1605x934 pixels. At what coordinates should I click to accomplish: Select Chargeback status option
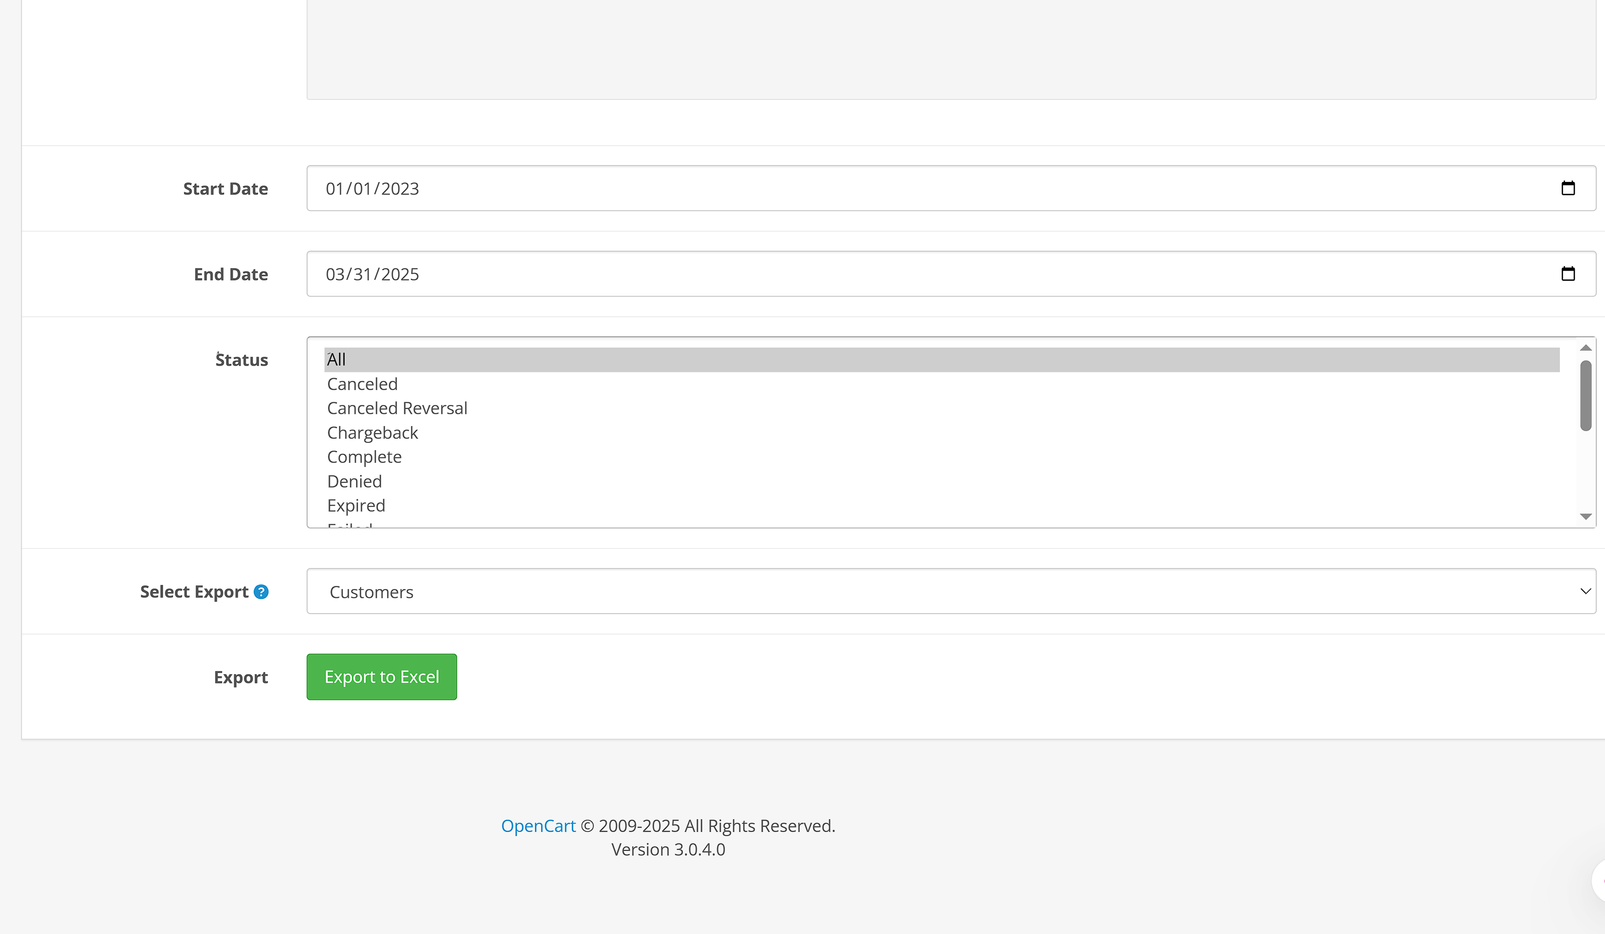click(x=372, y=433)
